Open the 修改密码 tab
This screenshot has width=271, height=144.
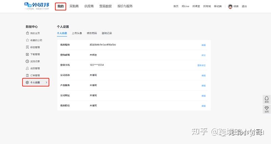(92, 33)
